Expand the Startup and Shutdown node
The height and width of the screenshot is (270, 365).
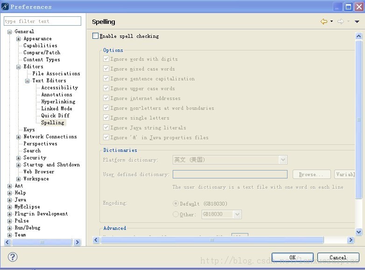tap(18, 165)
